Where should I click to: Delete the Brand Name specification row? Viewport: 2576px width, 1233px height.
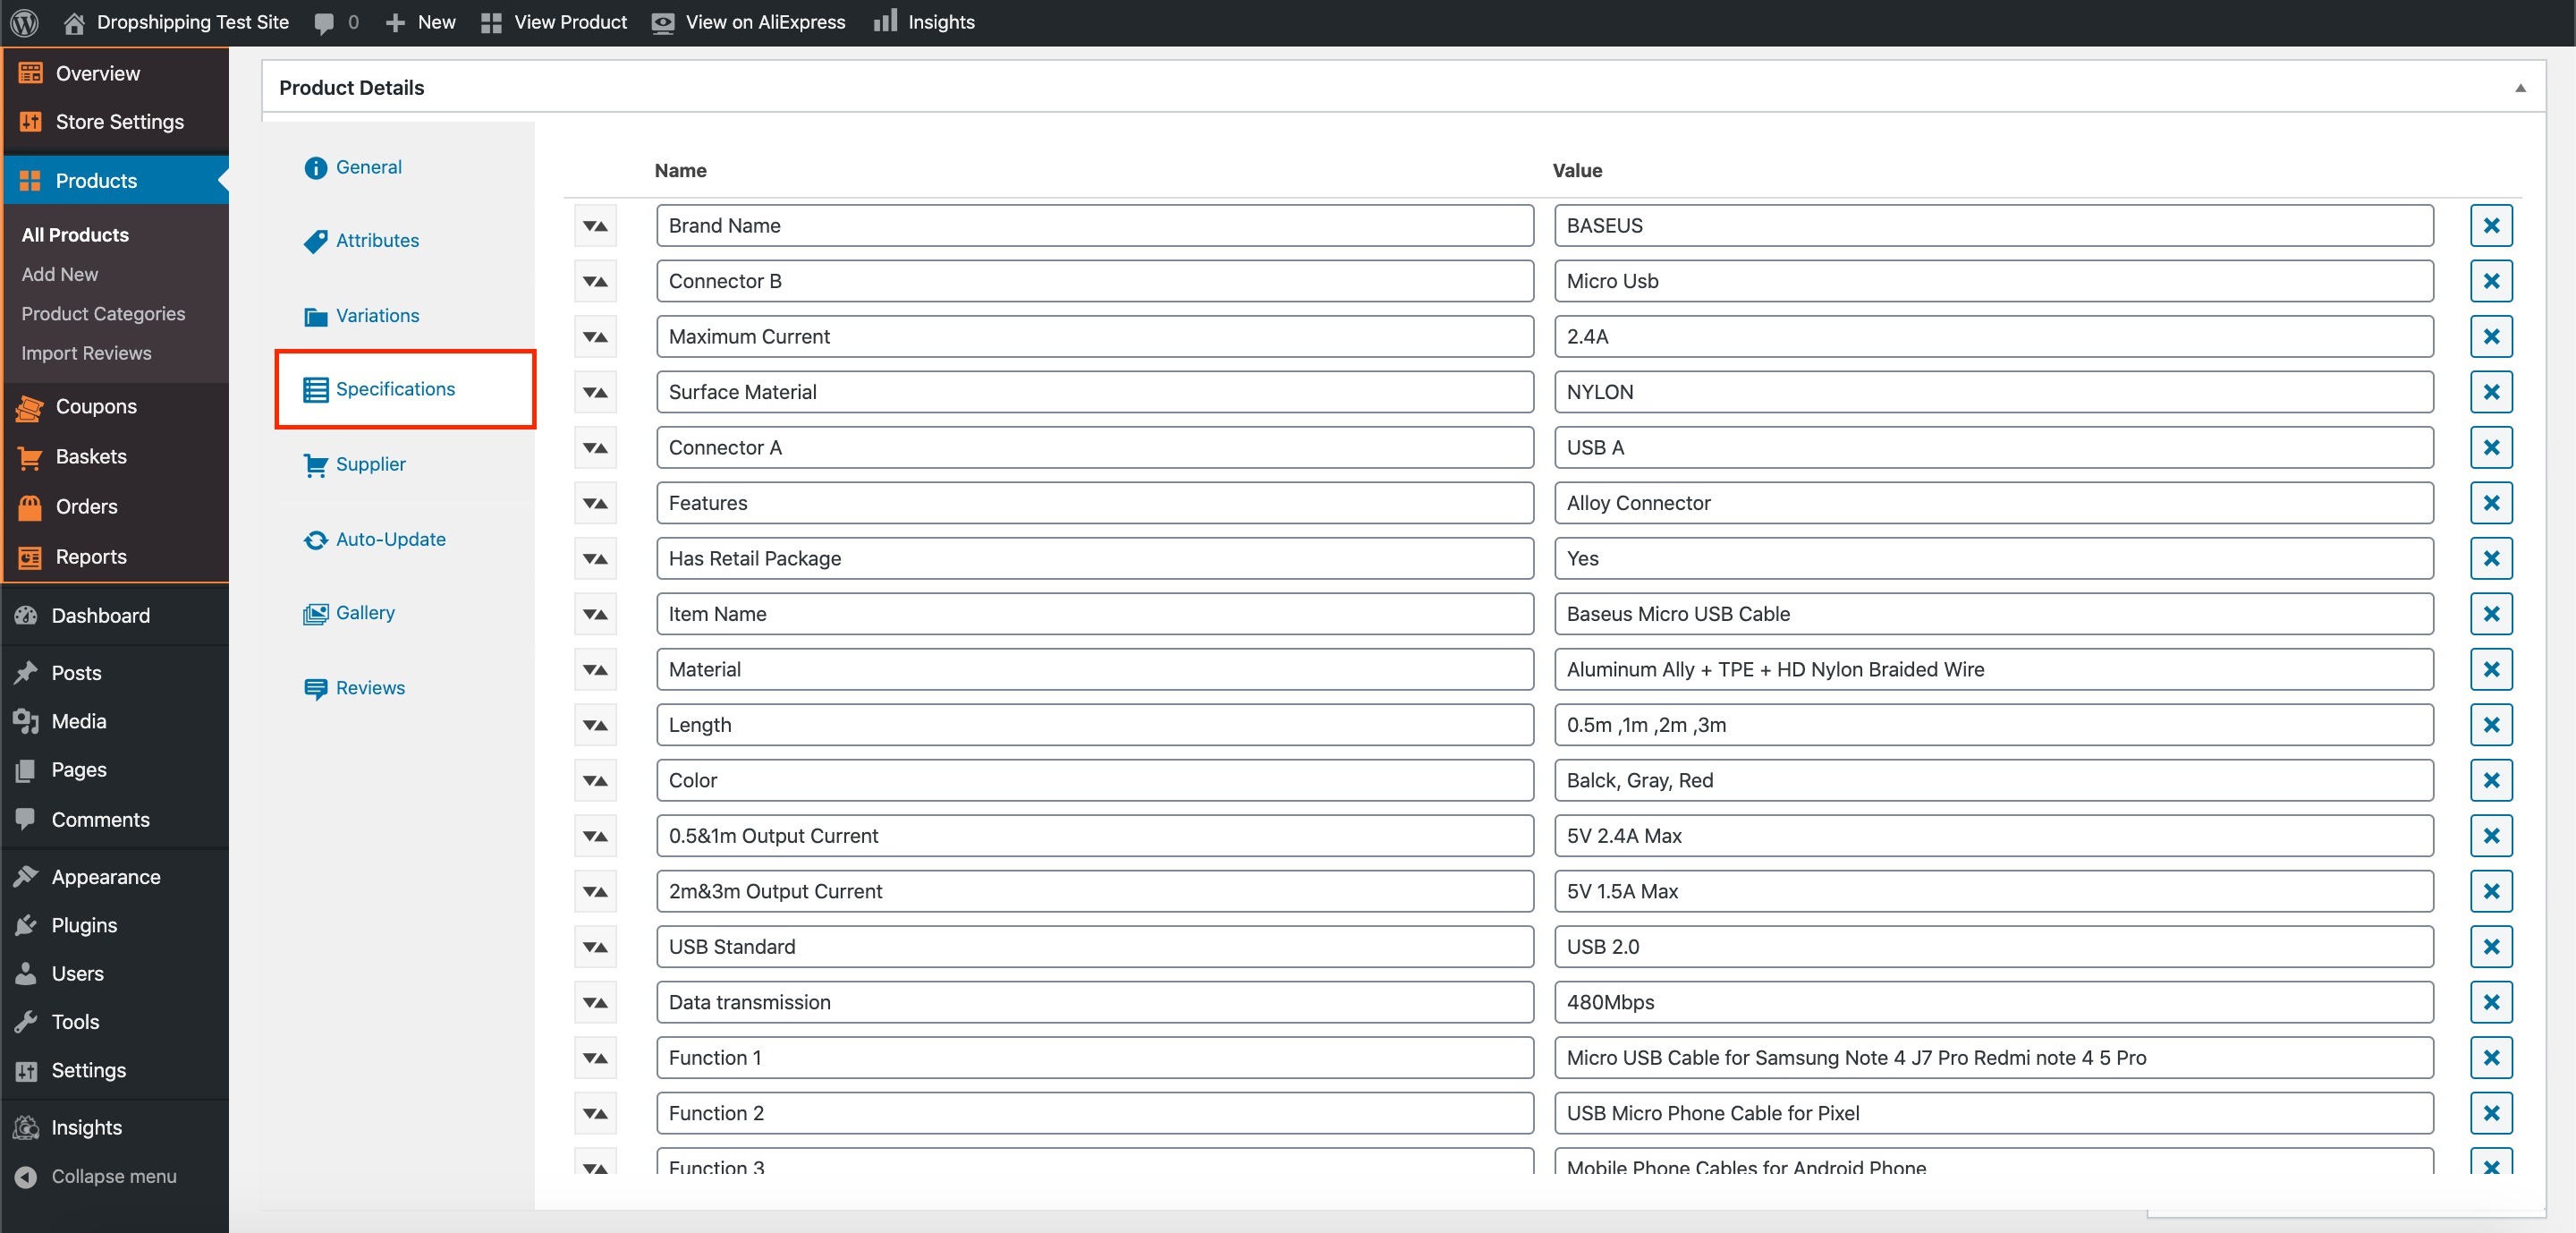coord(2490,226)
